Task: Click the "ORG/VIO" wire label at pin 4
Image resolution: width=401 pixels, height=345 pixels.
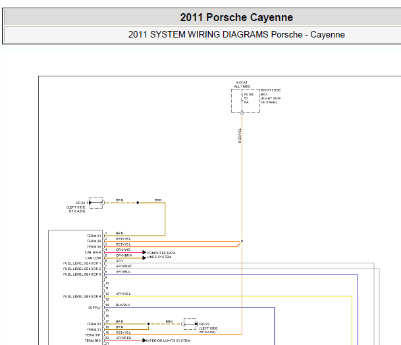Action: point(123,250)
